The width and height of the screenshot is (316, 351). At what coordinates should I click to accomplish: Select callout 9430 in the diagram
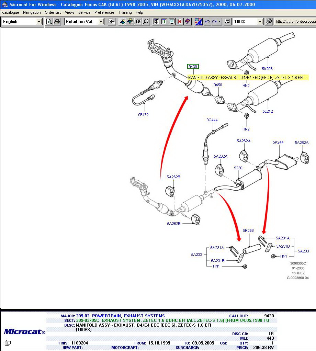pyautogui.click(x=193, y=67)
